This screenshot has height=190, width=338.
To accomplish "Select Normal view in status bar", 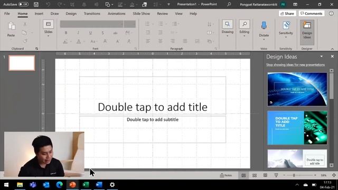I will click(x=243, y=175).
